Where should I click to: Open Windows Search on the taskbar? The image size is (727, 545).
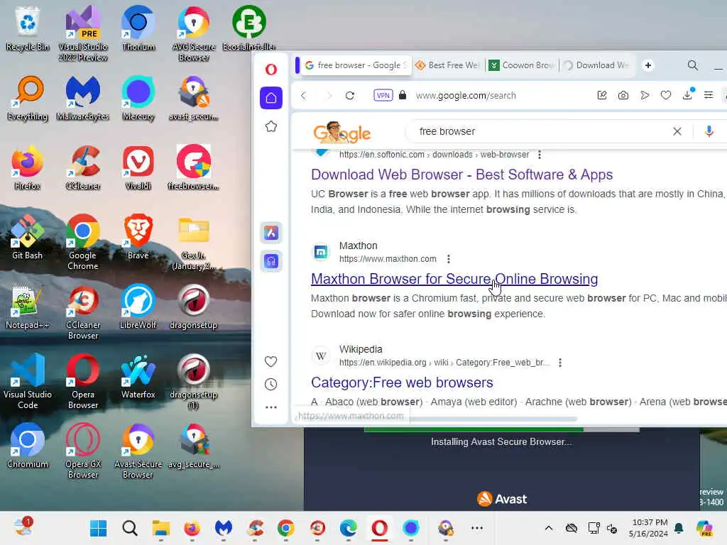pyautogui.click(x=130, y=528)
